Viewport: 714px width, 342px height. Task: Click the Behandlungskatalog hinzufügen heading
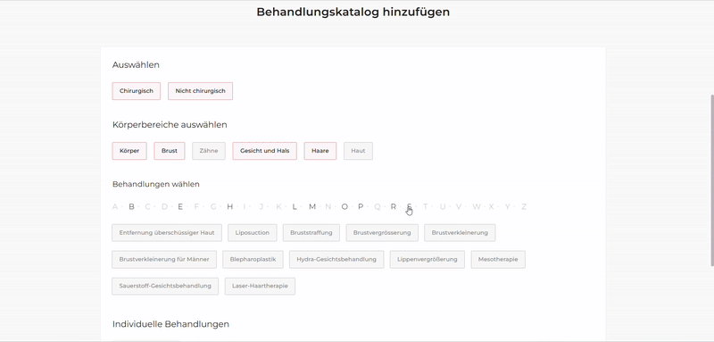(x=353, y=12)
